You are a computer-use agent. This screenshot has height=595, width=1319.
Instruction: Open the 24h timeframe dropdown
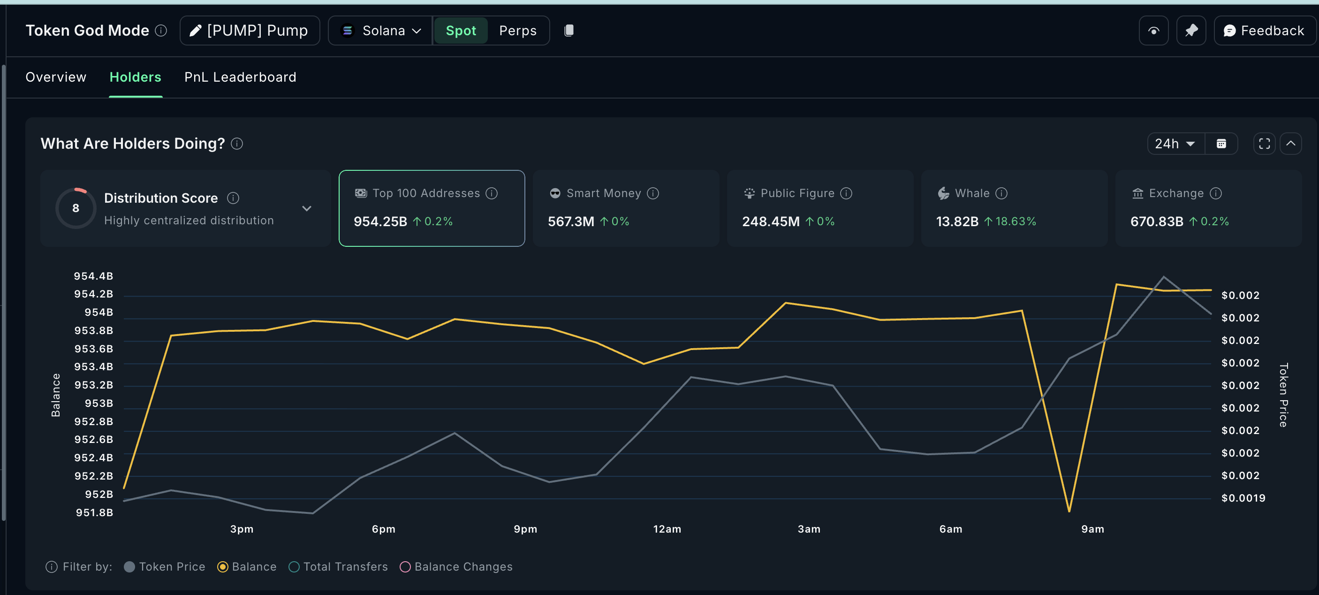tap(1175, 144)
